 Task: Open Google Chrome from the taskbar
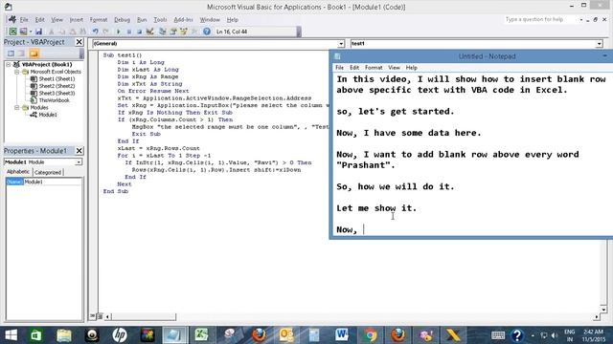tap(370, 335)
